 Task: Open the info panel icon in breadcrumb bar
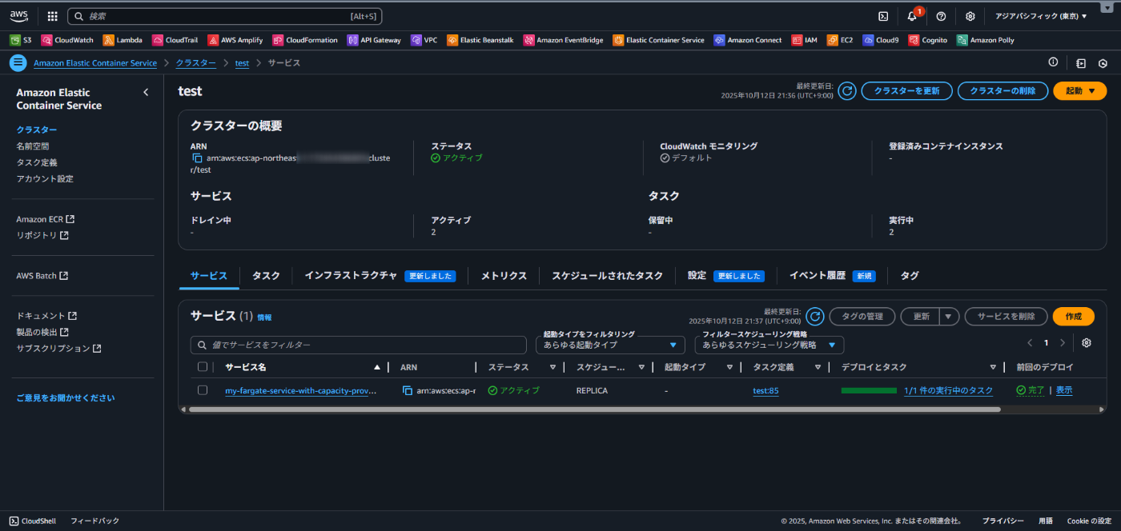click(1053, 62)
